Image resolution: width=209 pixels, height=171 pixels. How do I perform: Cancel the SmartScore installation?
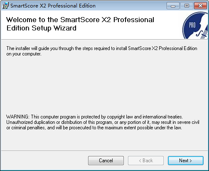(x=106, y=161)
